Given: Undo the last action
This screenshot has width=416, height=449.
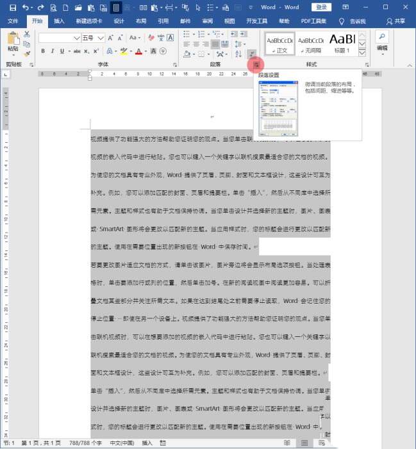Looking at the screenshot, I should (26, 8).
